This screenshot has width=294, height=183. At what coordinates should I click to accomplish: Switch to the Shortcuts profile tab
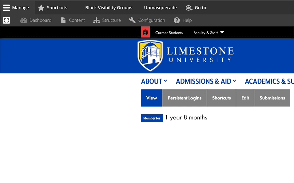point(221,98)
